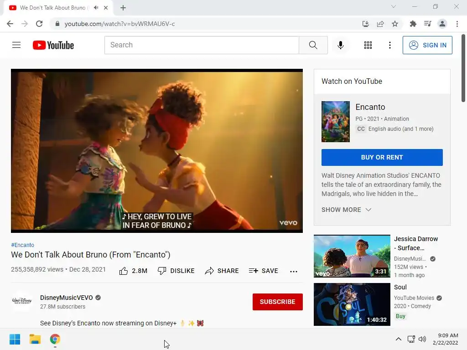This screenshot has height=350, width=467.
Task: Open Chrome profile avatar
Action: point(442,24)
